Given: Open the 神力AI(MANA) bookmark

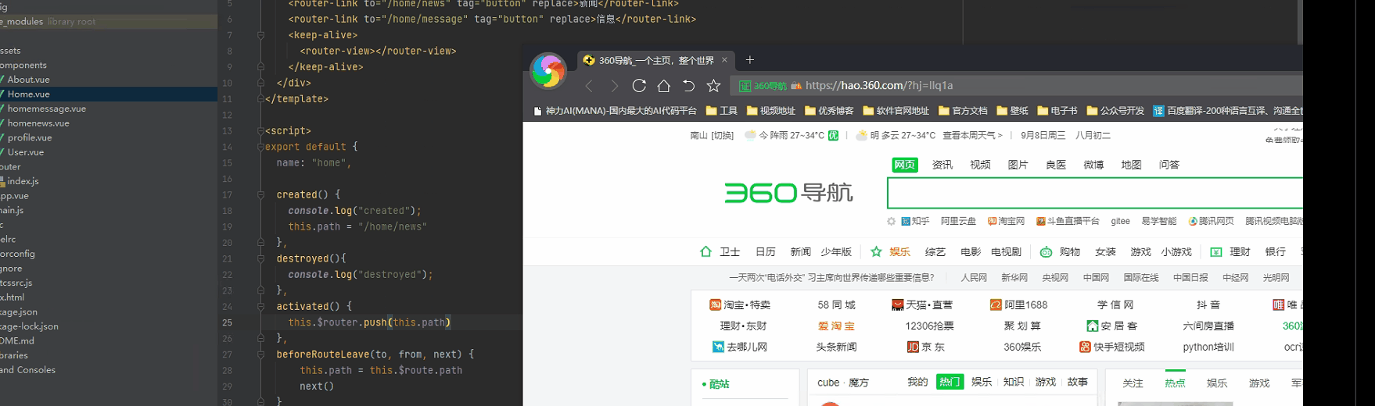Looking at the screenshot, I should [x=615, y=111].
